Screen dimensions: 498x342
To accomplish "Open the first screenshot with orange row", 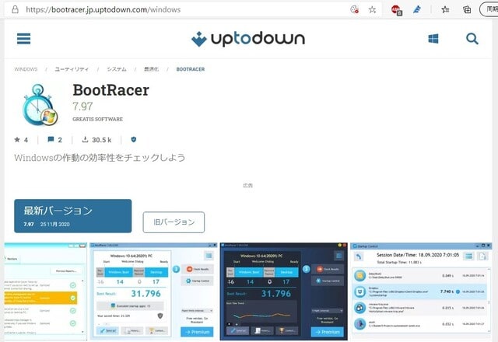I will click(x=45, y=291).
